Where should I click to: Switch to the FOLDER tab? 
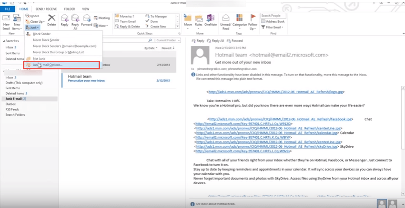[x=70, y=9]
